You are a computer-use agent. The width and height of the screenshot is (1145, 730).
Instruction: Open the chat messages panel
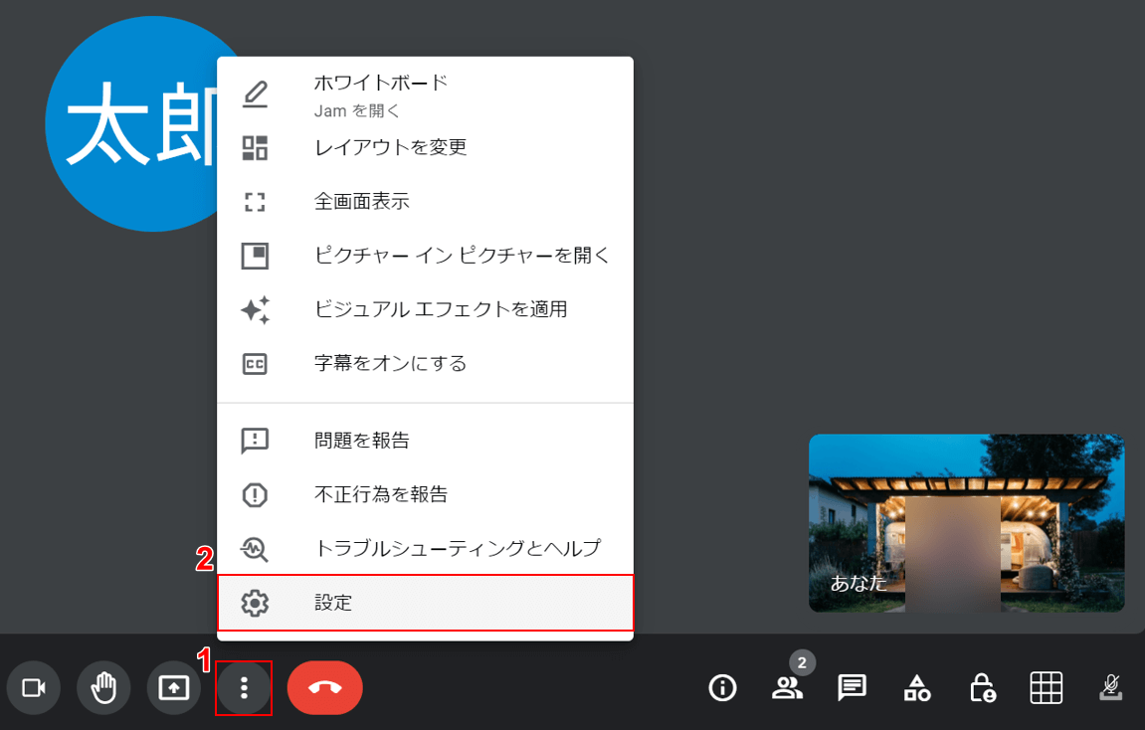coord(852,687)
